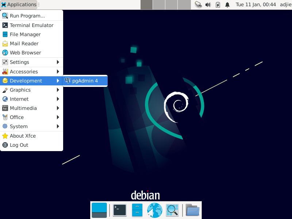Open the network connection tray icon
Image resolution: width=292 pixels, height=219 pixels.
[x=198, y=4]
